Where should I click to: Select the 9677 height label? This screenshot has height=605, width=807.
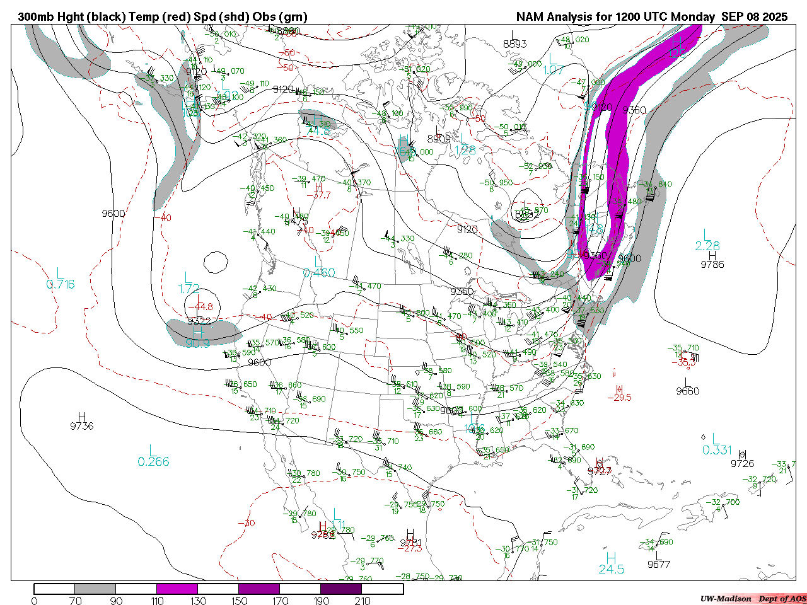[x=659, y=564]
